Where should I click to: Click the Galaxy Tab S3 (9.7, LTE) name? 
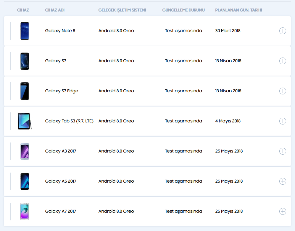pos(69,121)
